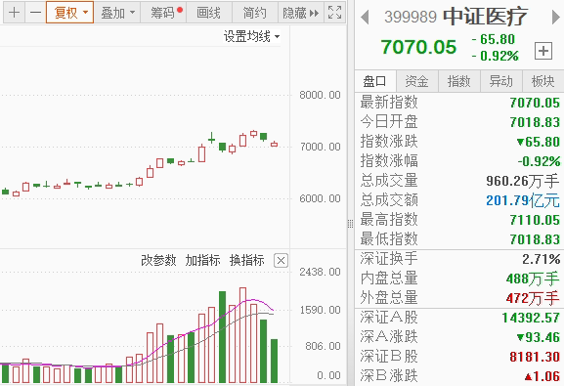Click 内盘总量 value 488万手
This screenshot has height=386, width=564.
coord(533,279)
